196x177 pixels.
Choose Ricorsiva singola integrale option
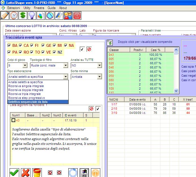(38, 86)
